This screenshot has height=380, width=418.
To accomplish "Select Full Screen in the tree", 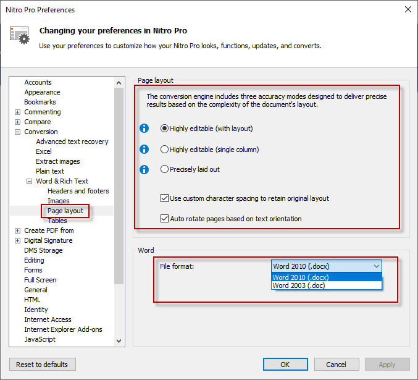I will pos(40,280).
